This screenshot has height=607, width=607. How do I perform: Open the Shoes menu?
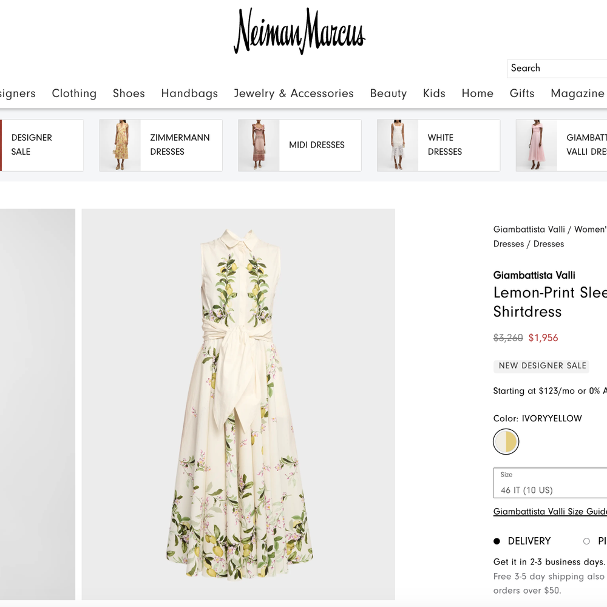point(129,93)
